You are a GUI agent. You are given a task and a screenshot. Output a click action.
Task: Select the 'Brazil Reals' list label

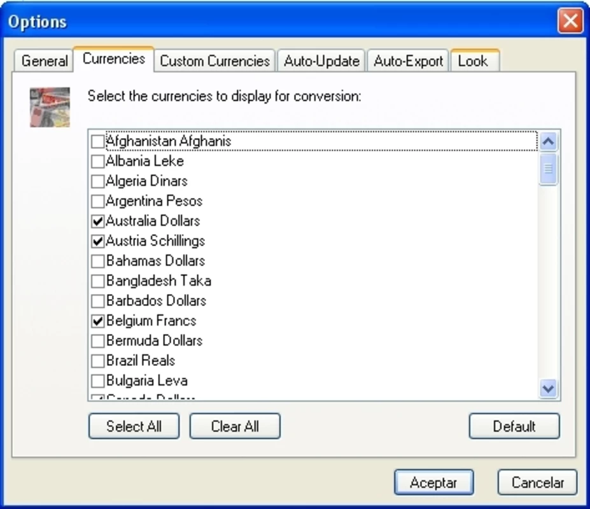click(x=141, y=361)
